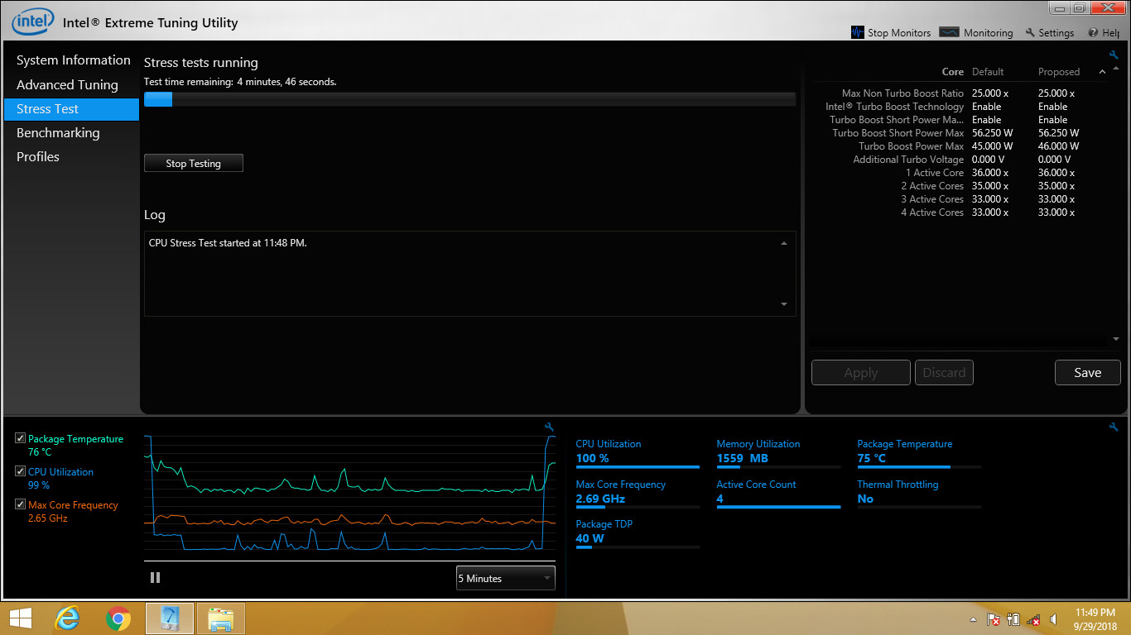This screenshot has height=635, width=1131.
Task: Click the Active Core Count bar
Action: click(x=778, y=507)
